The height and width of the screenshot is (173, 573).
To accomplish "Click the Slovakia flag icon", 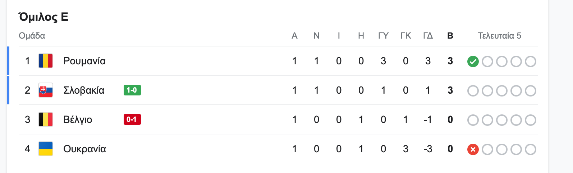I will click(x=46, y=90).
